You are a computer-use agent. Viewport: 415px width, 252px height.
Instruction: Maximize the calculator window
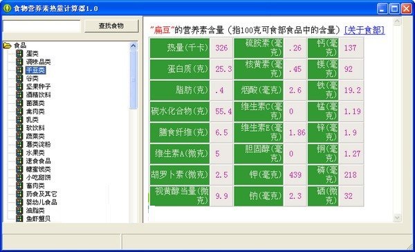tap(394, 9)
